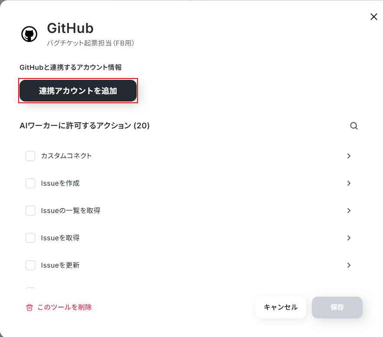Click the バグチケット起票担当(FB用) subtitle
The image size is (383, 337).
[90, 43]
